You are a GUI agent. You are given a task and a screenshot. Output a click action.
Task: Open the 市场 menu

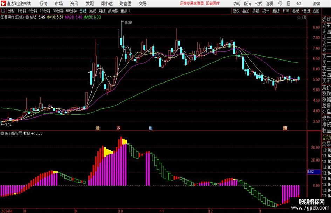pos(59,3)
